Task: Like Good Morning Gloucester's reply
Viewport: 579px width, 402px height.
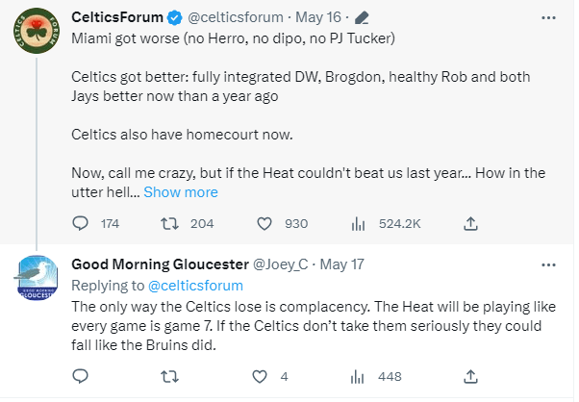Action: (x=258, y=376)
